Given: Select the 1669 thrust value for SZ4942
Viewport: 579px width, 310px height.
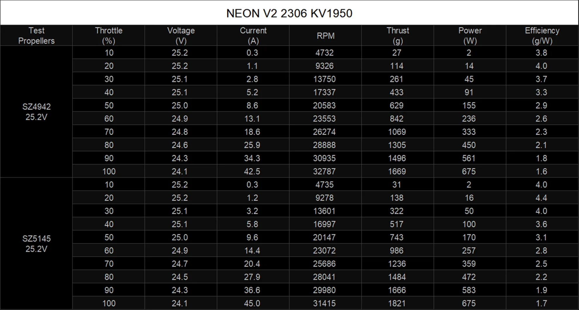Looking at the screenshot, I should [x=398, y=171].
